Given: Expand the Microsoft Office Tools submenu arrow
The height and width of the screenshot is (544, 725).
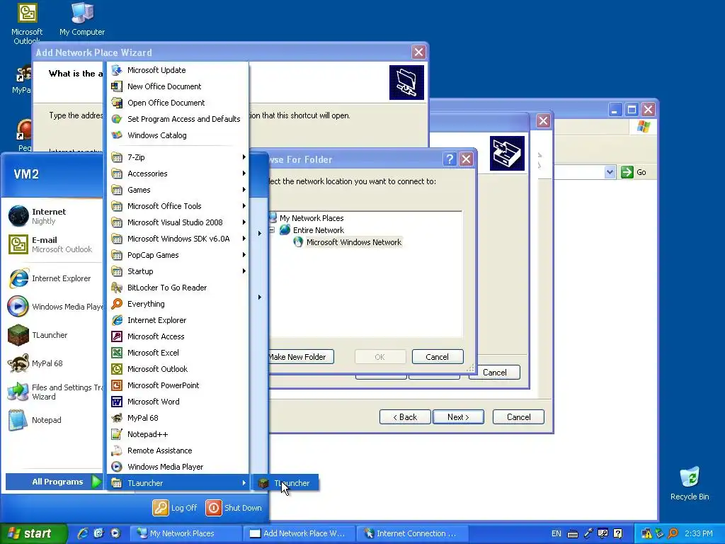Looking at the screenshot, I should click(244, 206).
